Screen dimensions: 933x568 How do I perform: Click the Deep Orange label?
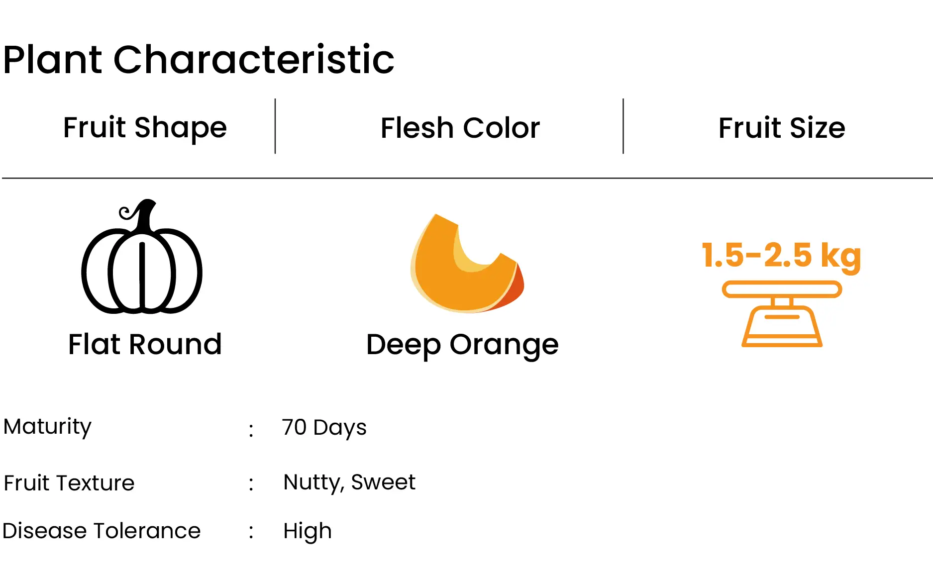click(x=462, y=345)
